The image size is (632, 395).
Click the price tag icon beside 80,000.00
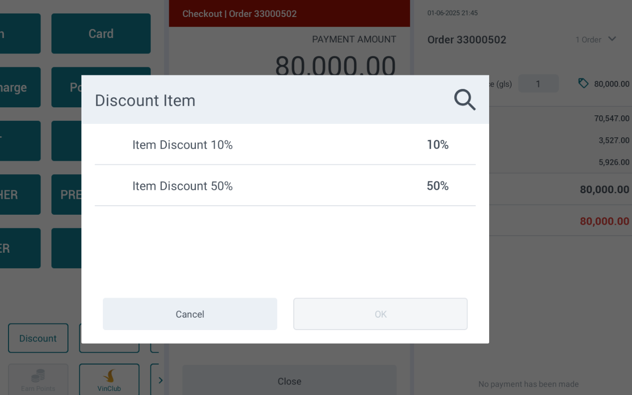tap(583, 83)
